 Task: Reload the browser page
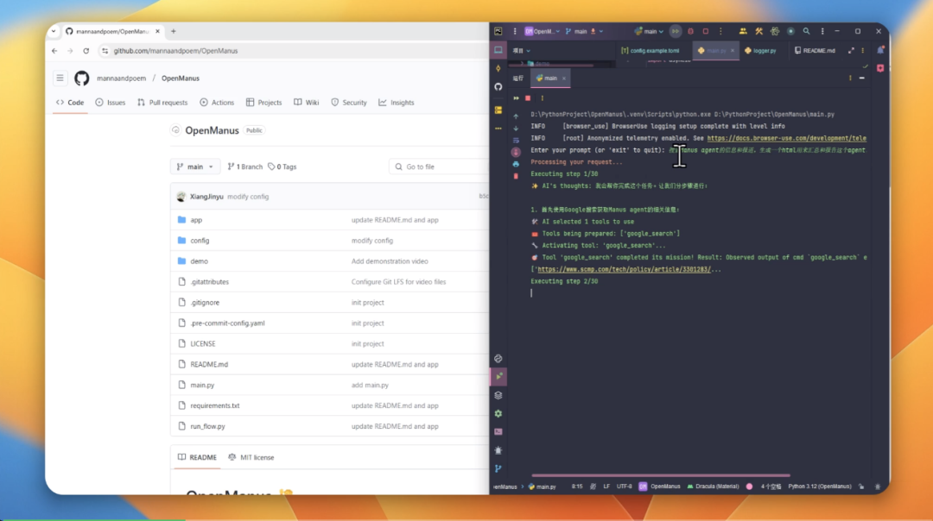pos(86,51)
